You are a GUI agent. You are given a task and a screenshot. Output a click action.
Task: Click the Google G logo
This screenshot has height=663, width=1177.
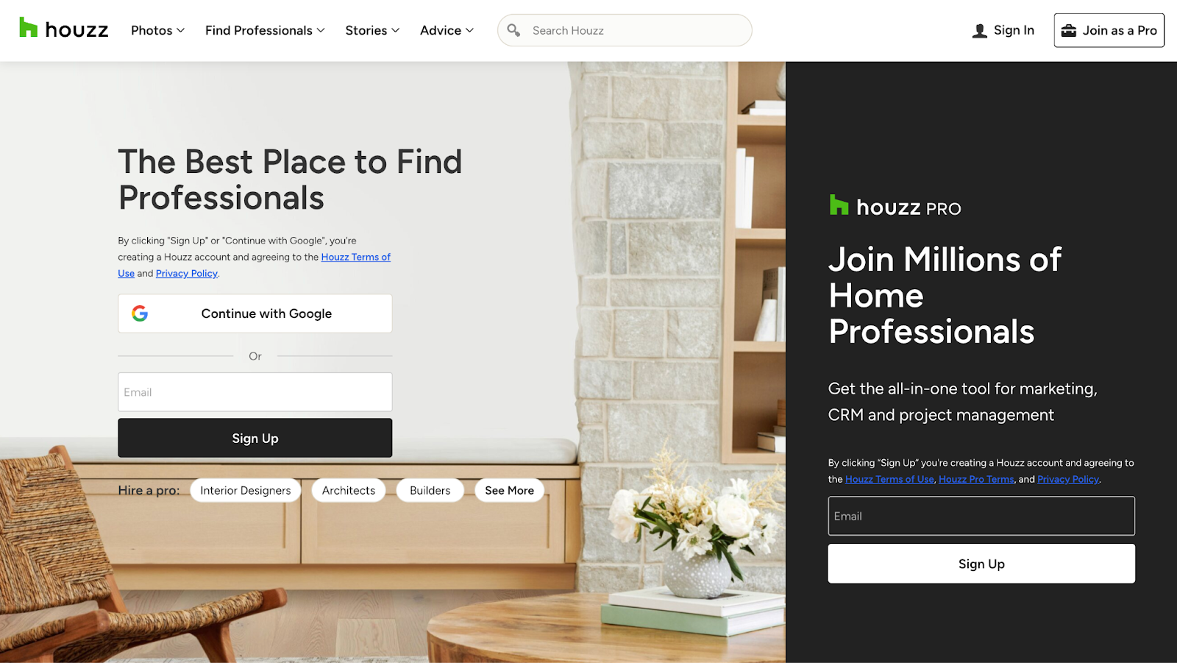click(140, 313)
